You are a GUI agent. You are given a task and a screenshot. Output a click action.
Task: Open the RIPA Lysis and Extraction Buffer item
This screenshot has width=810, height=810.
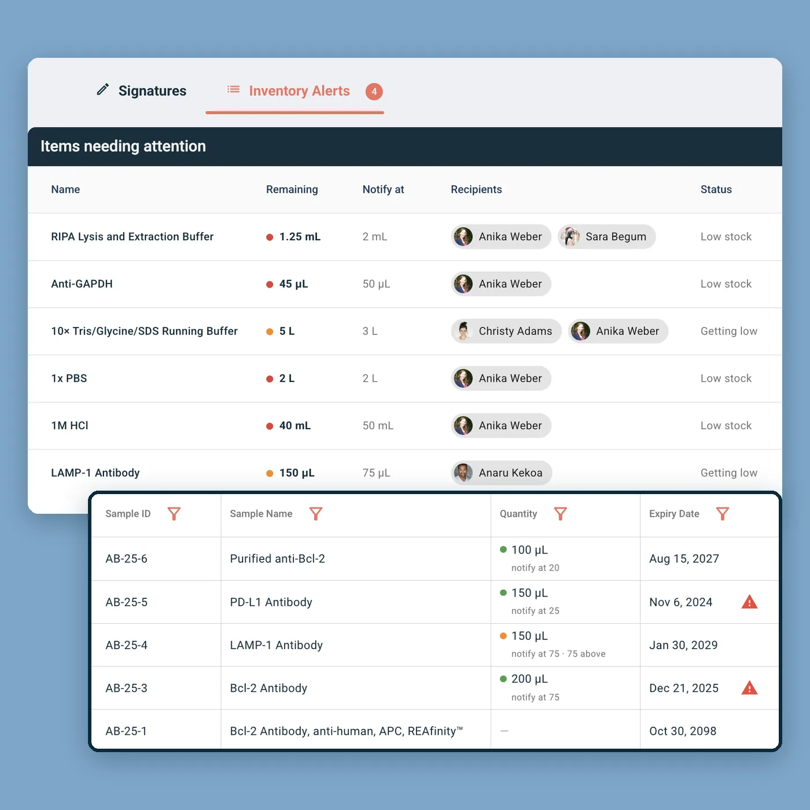132,237
